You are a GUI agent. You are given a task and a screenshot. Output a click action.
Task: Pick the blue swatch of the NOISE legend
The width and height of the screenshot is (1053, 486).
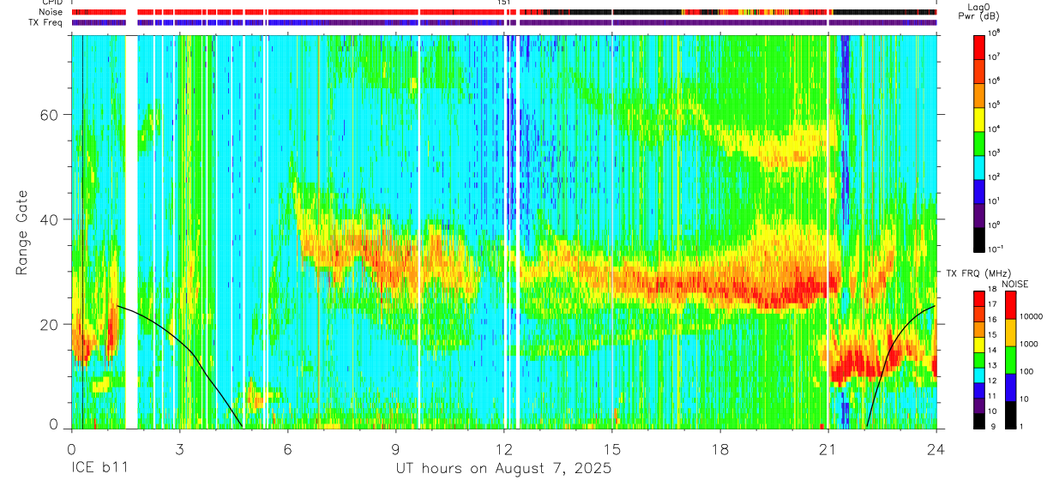tap(1011, 387)
